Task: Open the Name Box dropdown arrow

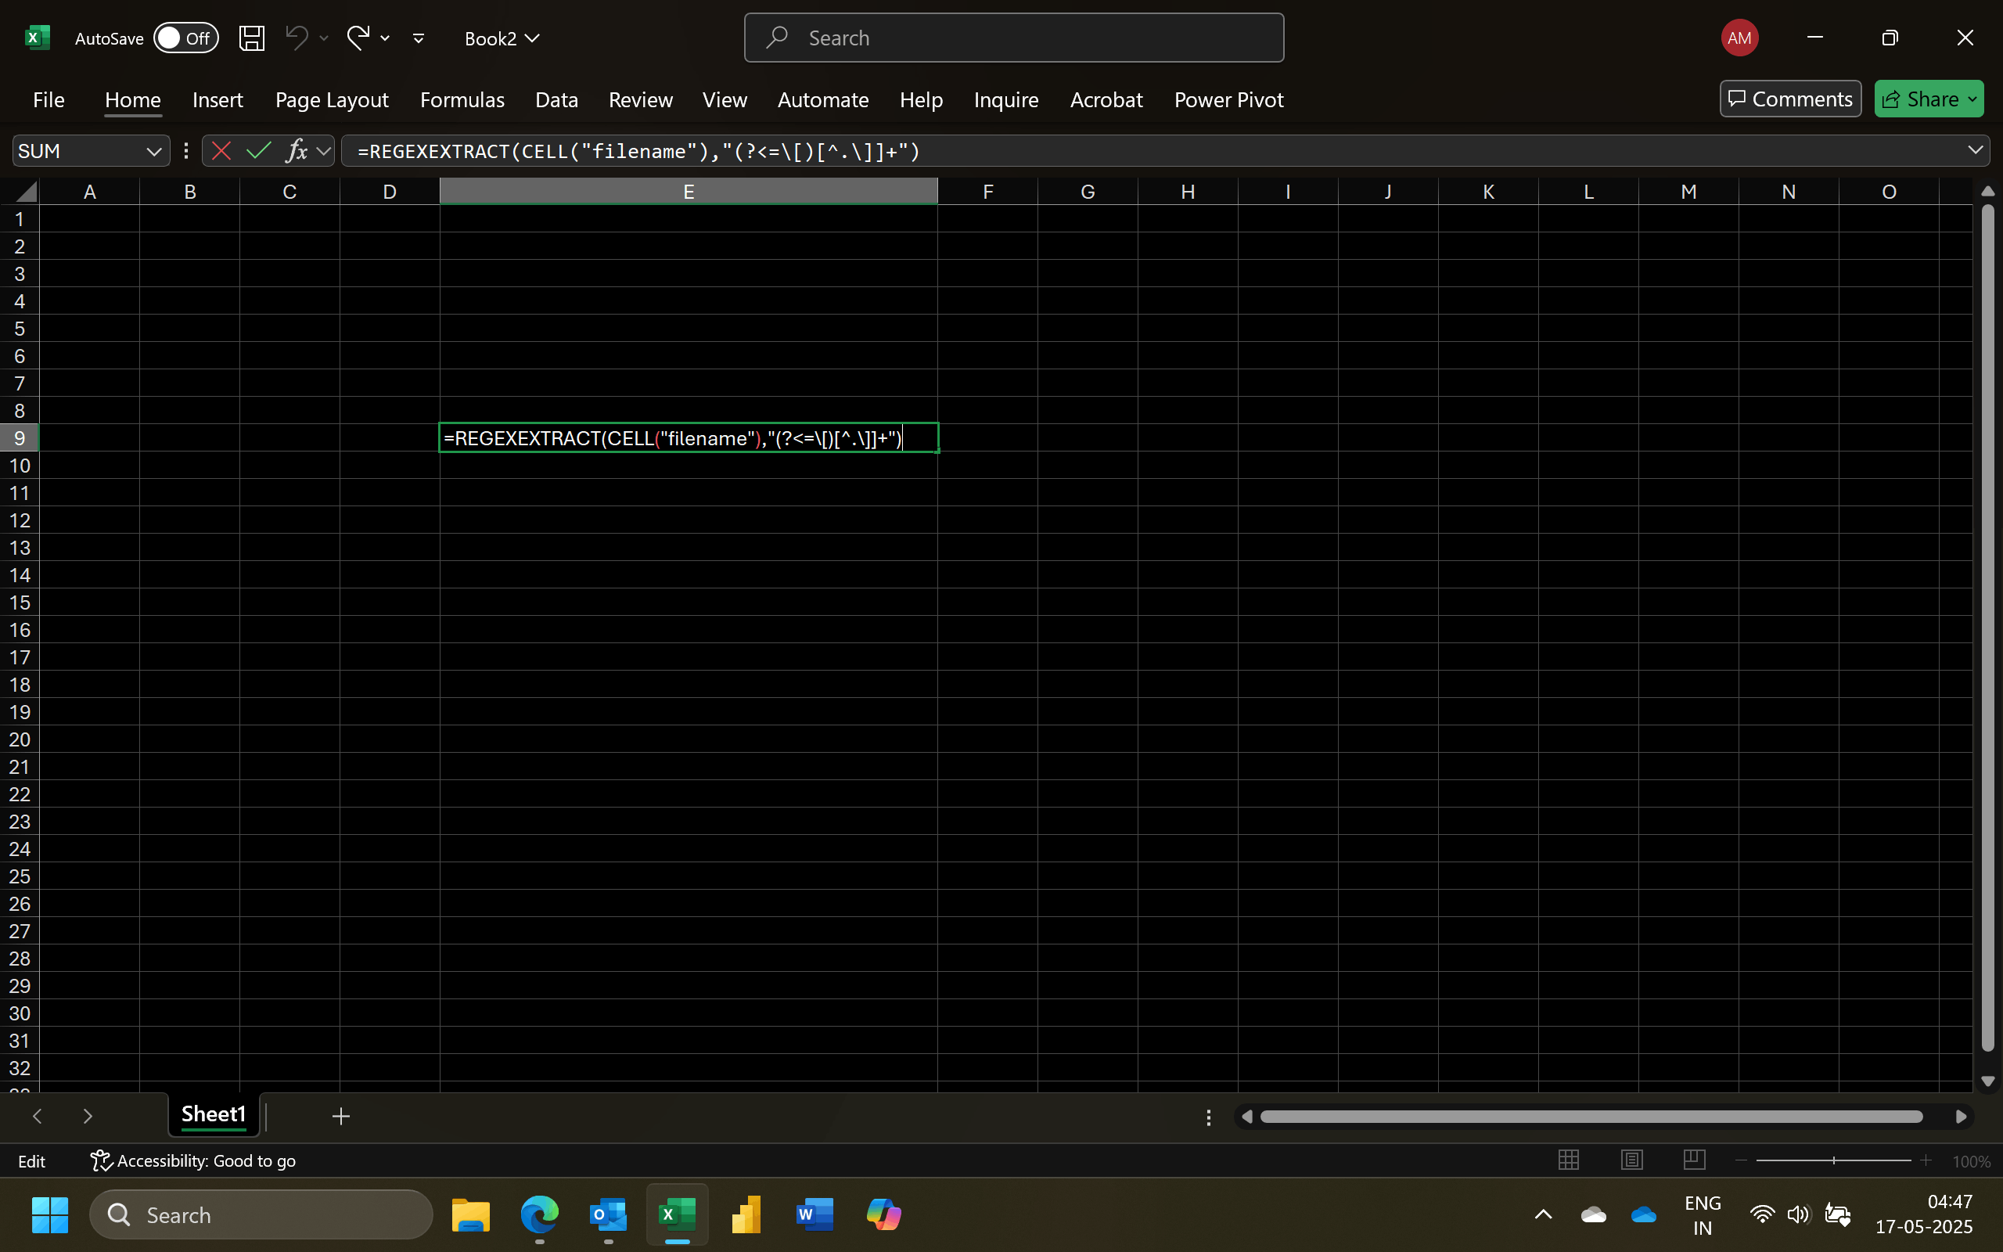Action: point(153,151)
